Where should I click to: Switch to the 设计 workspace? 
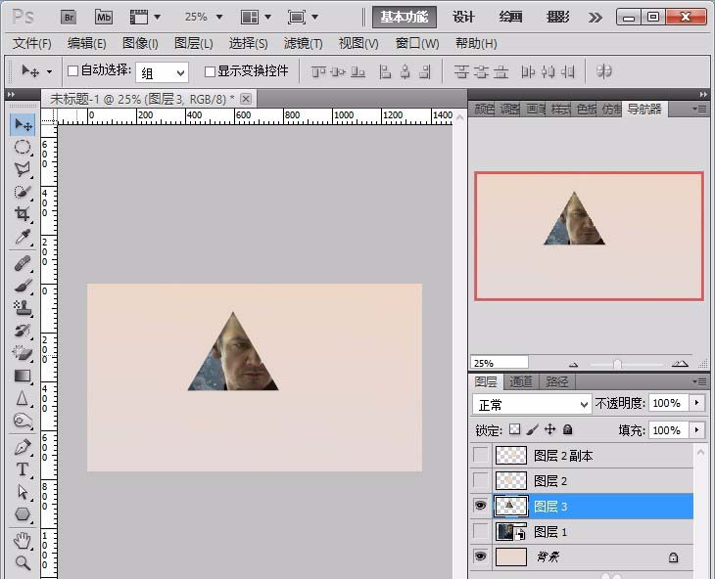coord(463,17)
